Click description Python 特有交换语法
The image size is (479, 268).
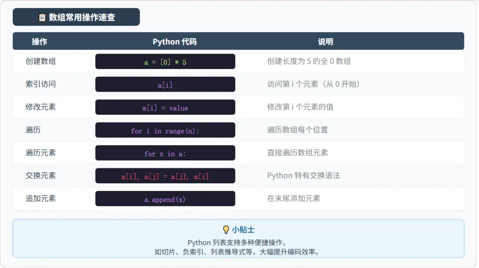[x=303, y=175]
